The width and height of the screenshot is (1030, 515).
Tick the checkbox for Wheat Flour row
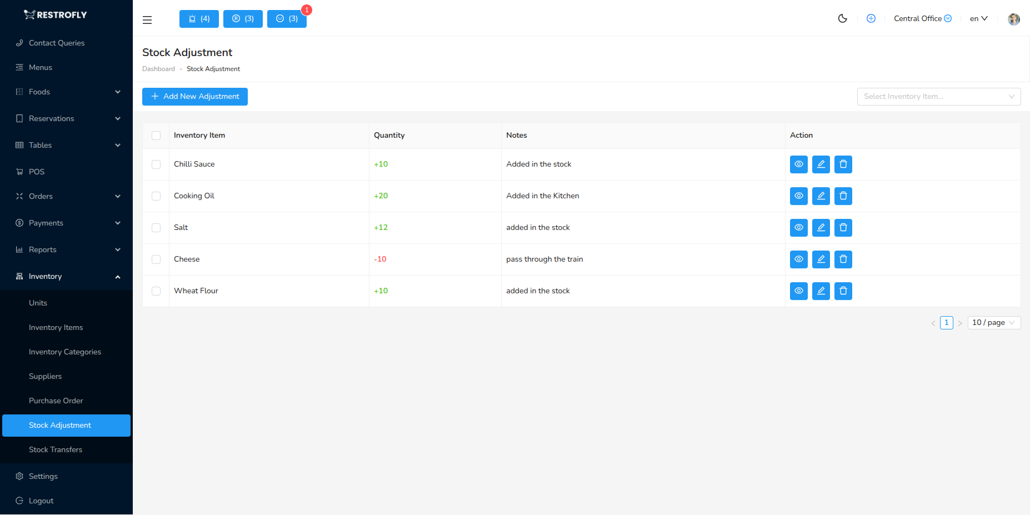156,291
